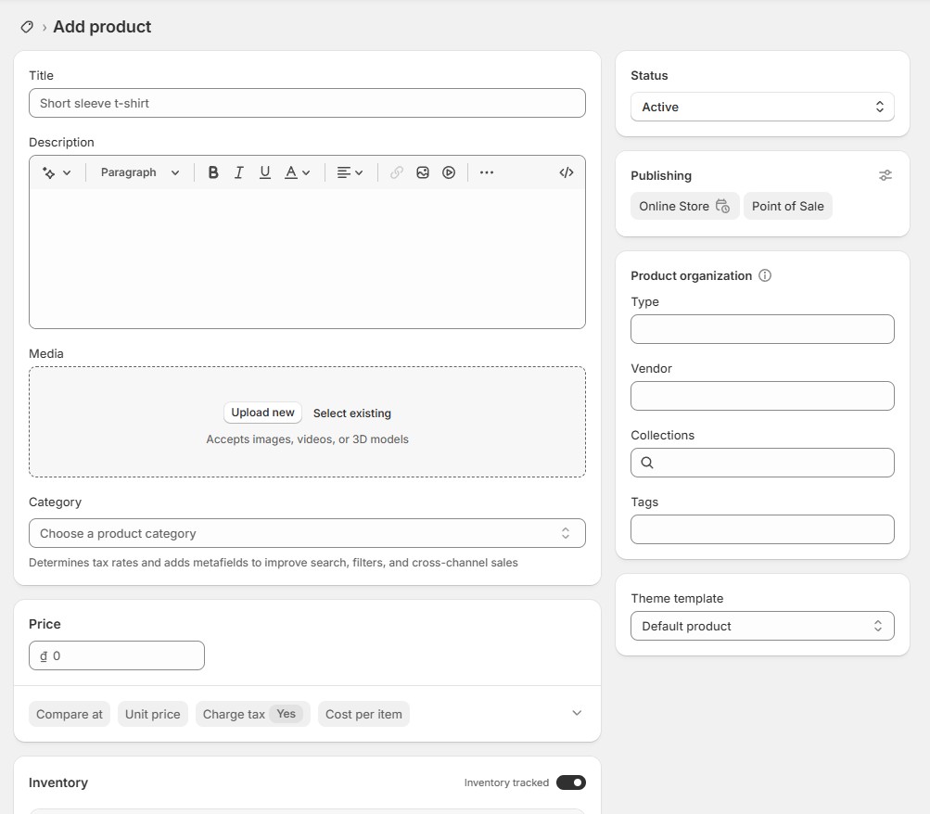
Task: Select the Online Store channel chip
Action: [685, 206]
